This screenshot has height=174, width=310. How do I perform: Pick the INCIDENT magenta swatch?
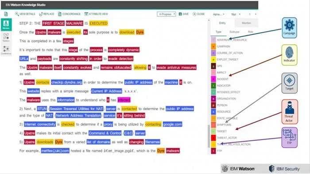click(213, 79)
